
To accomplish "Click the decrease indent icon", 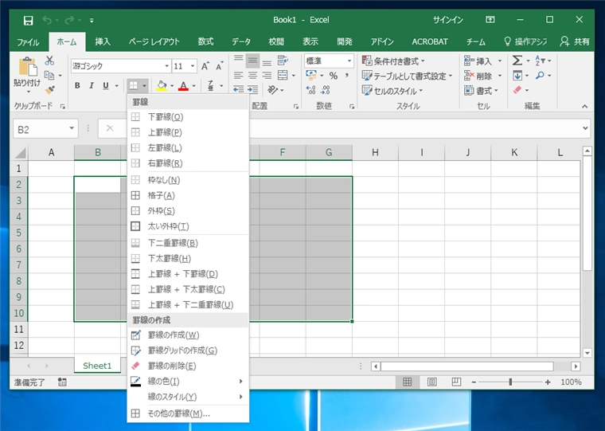I will coord(239,89).
